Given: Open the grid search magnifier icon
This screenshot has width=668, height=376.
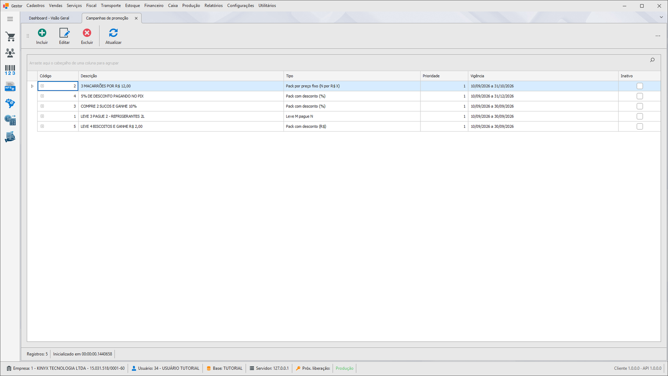Looking at the screenshot, I should click(652, 60).
